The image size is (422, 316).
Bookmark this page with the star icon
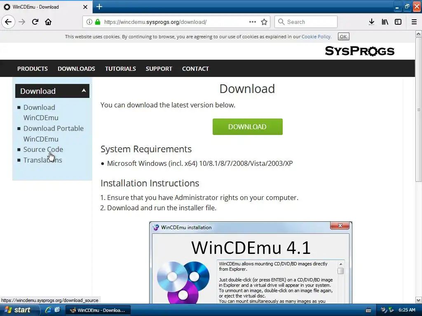(264, 22)
